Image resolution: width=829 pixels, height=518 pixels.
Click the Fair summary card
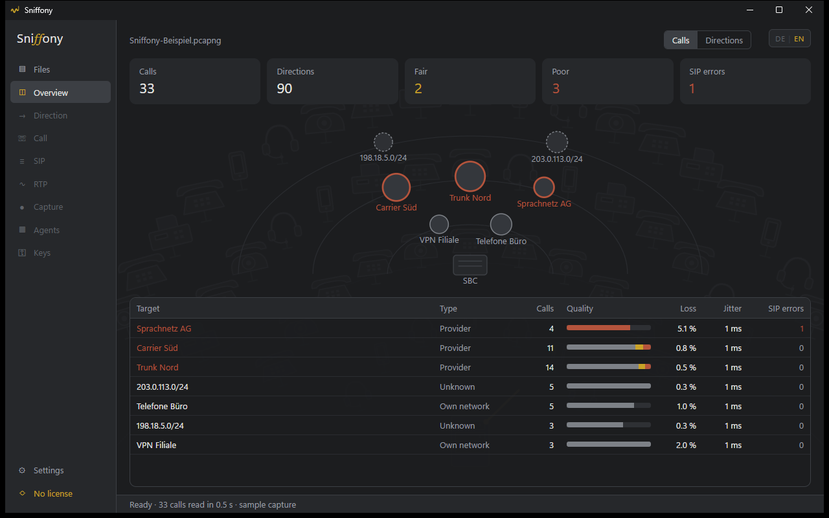[470, 82]
